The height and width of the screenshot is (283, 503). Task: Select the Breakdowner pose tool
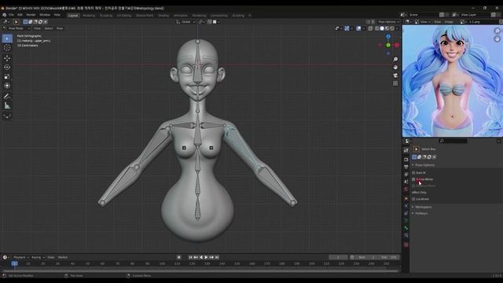coord(7,116)
